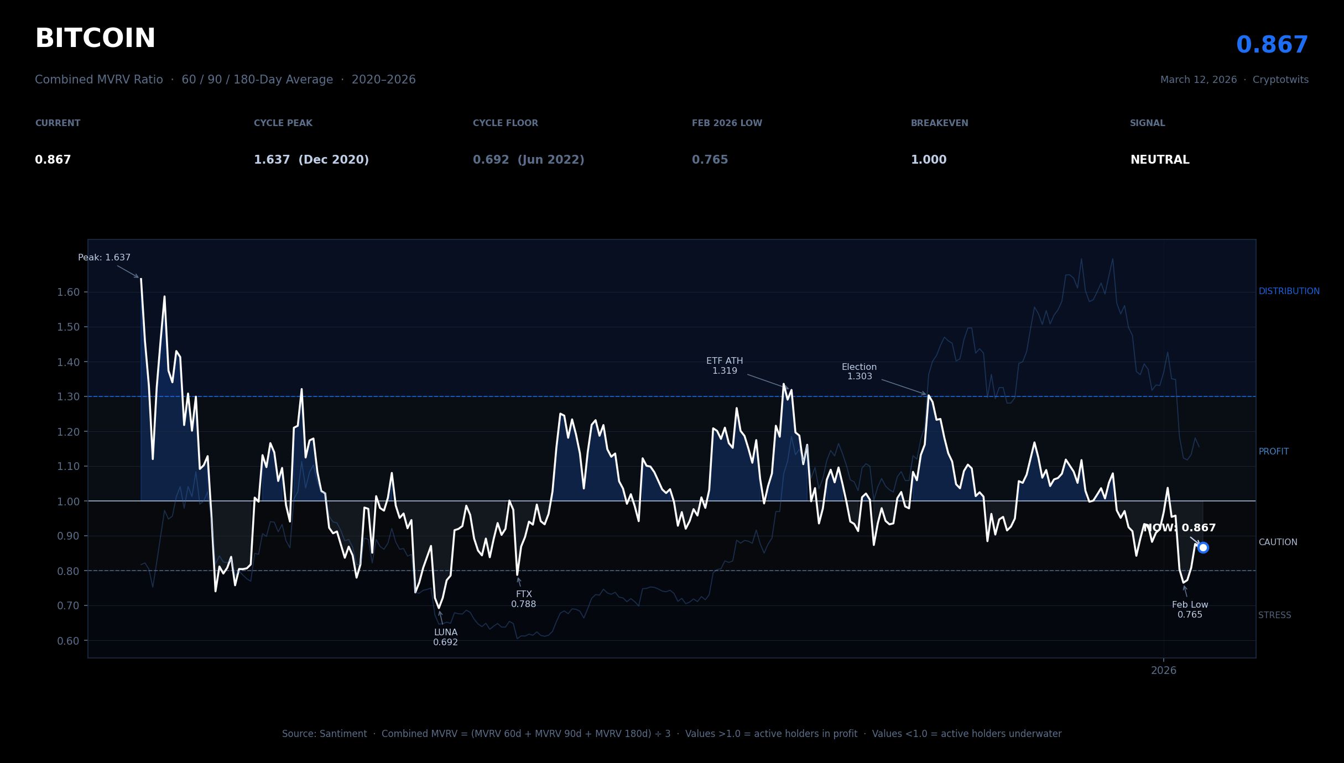Click the 1.30 y-axis label

click(x=69, y=396)
